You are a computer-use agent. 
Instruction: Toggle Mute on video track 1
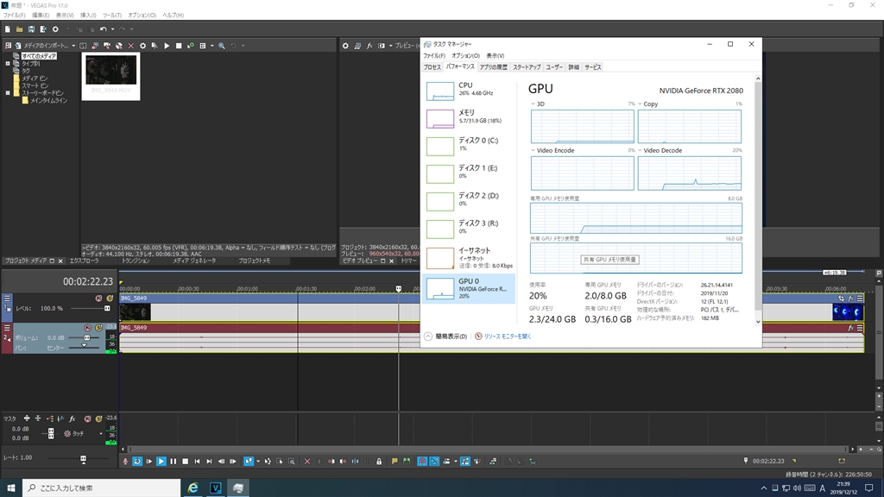click(99, 299)
